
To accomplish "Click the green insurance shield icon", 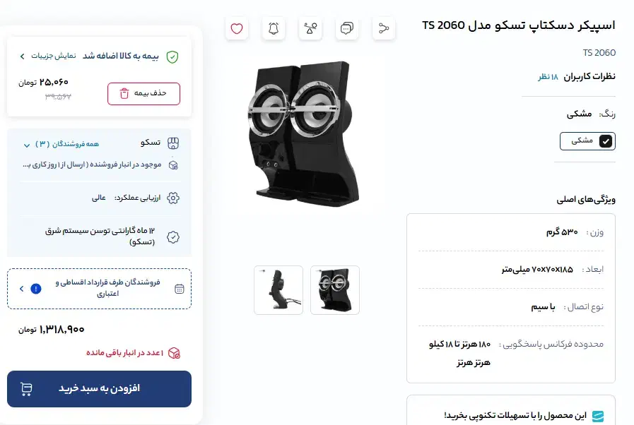I will (172, 57).
